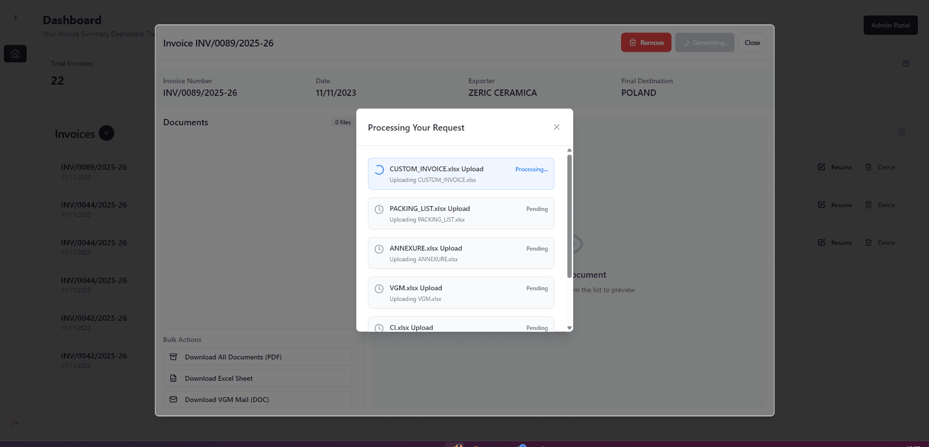Open the Admin Panel

point(890,25)
